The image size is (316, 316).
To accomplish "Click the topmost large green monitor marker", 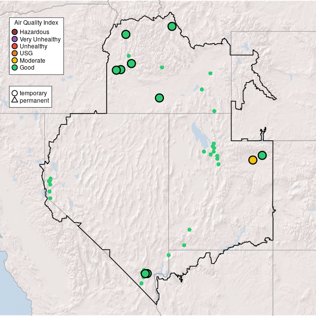I will pos(172,26).
